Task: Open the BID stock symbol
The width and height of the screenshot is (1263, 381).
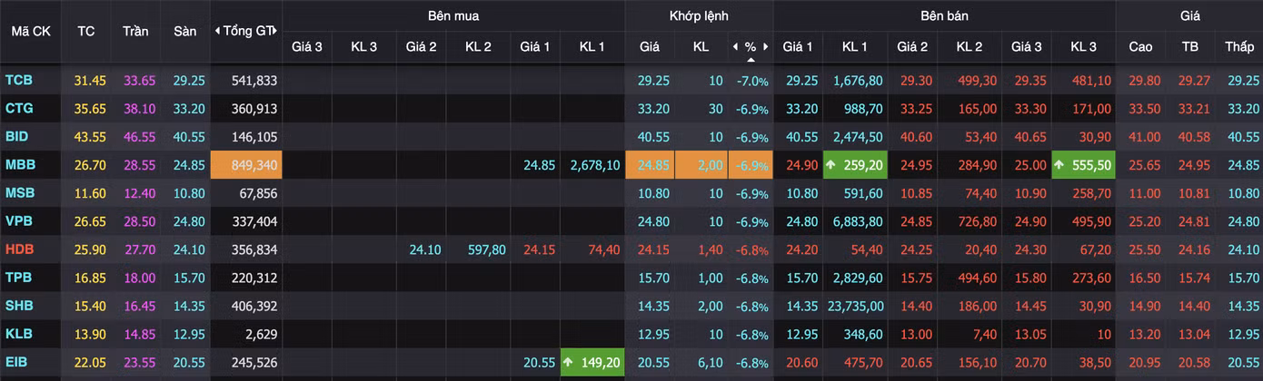Action: pyautogui.click(x=16, y=137)
